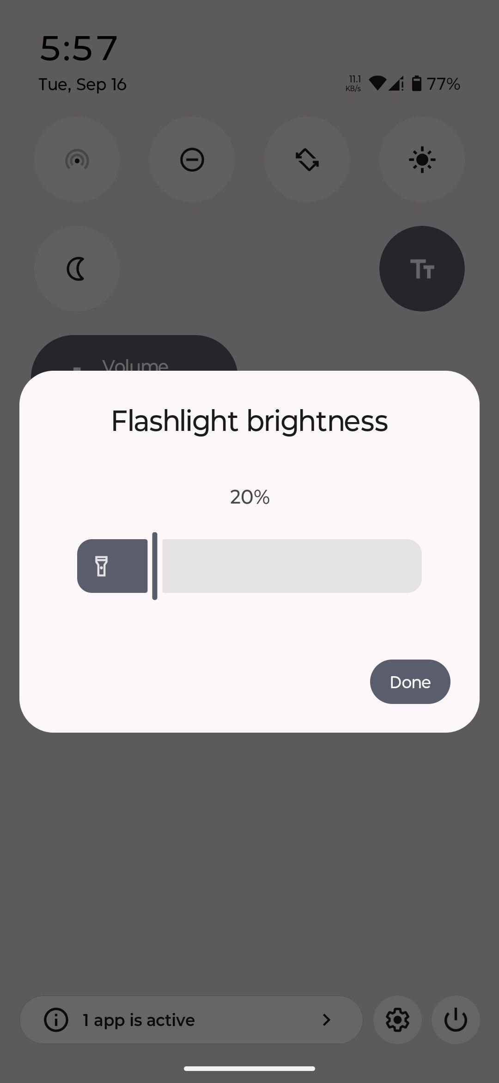Tap the sun brightness tile
This screenshot has width=499, height=1083.
422,160
